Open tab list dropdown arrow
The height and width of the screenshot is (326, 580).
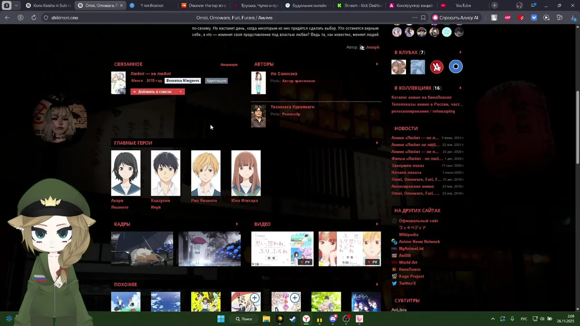coord(17,5)
